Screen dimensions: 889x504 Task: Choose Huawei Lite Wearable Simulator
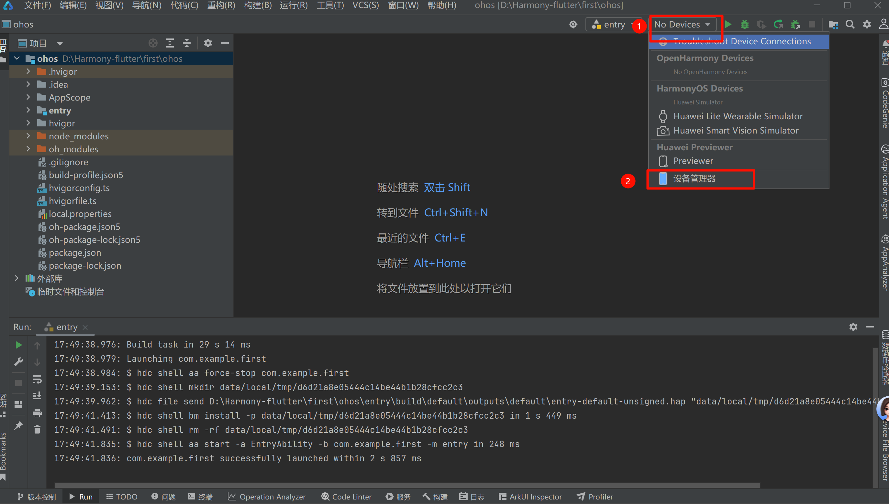(738, 116)
